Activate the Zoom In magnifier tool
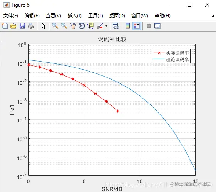This screenshot has height=192, width=216. pyautogui.click(x=55, y=26)
